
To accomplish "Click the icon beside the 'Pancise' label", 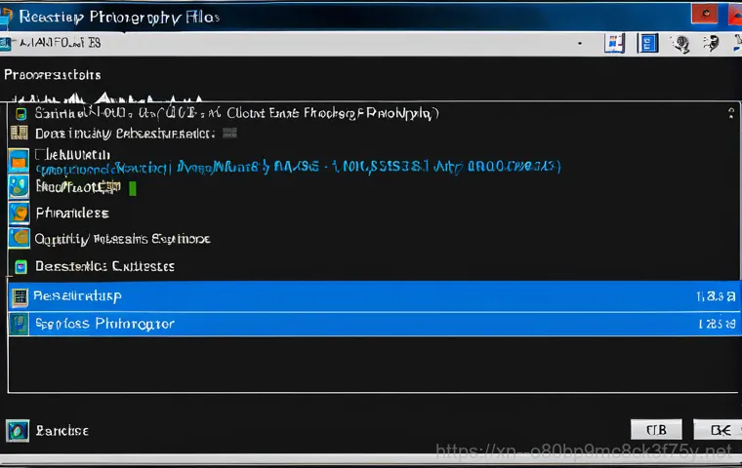I will tap(18, 430).
